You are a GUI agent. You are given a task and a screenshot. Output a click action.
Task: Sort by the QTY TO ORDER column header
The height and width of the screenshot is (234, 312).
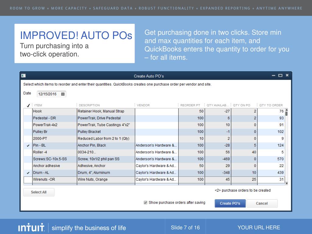pos(271,105)
